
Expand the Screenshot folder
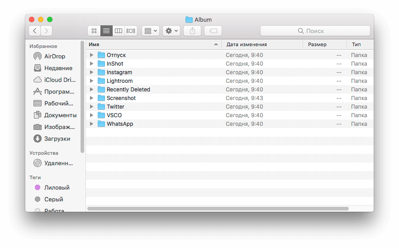pos(91,98)
